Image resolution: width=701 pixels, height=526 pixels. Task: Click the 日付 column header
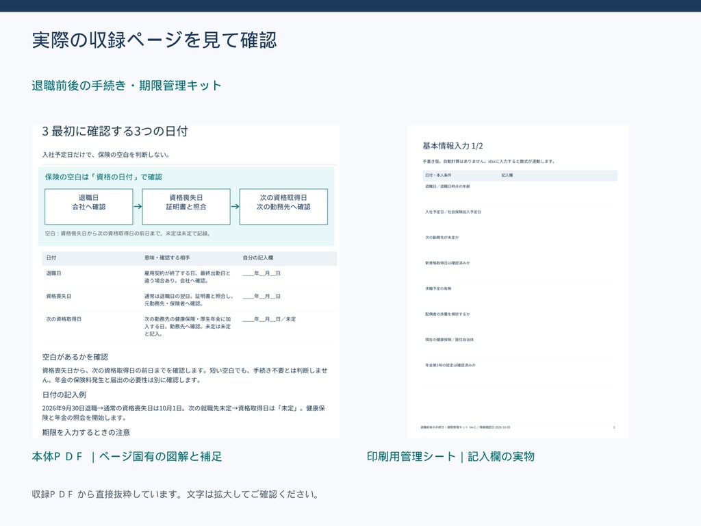(x=51, y=258)
